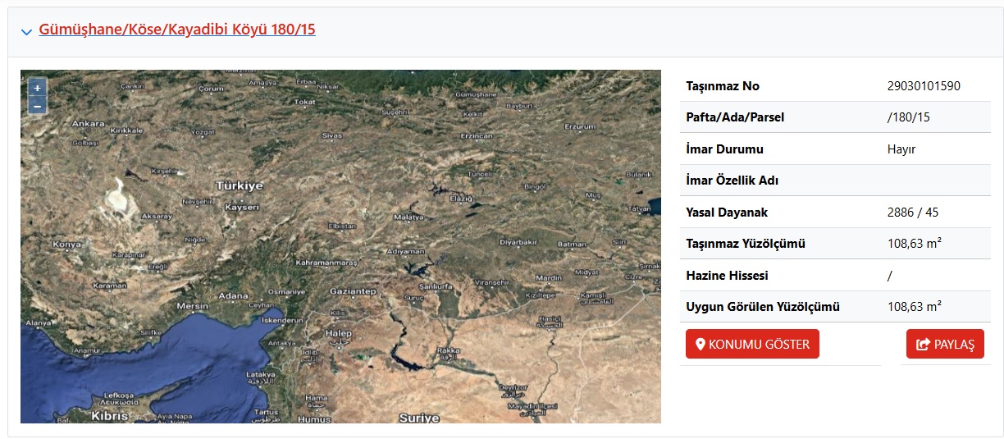Click Erzurum on the map
Viewport: 1004px width, 439px height.
click(579, 127)
